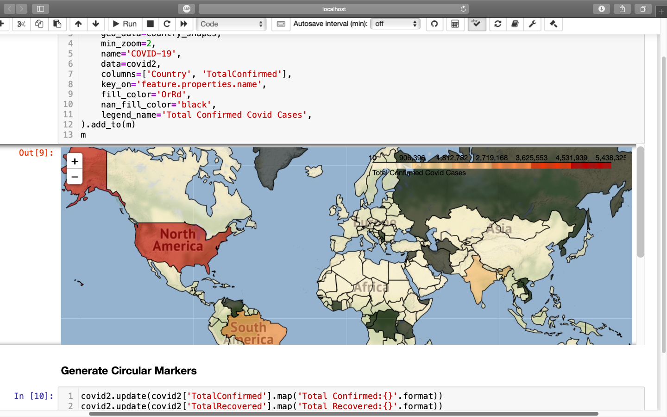Screen dimensions: 667x417
Task: Move cell down with the down arrow
Action: 96,24
